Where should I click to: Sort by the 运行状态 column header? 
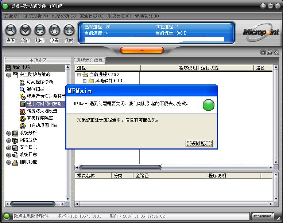point(226,68)
